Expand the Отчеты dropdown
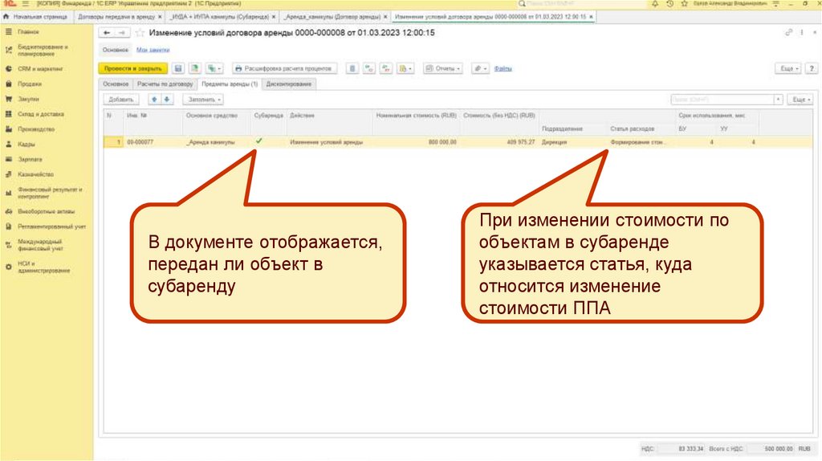The height and width of the screenshot is (461, 822). [x=443, y=69]
